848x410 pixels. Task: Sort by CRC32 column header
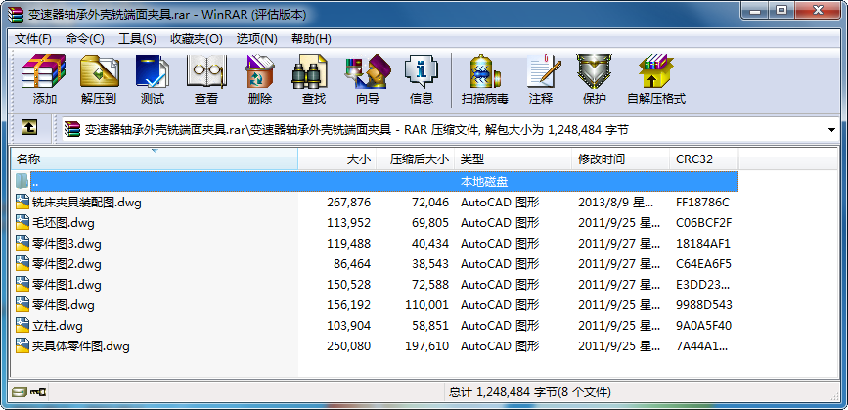(x=703, y=159)
